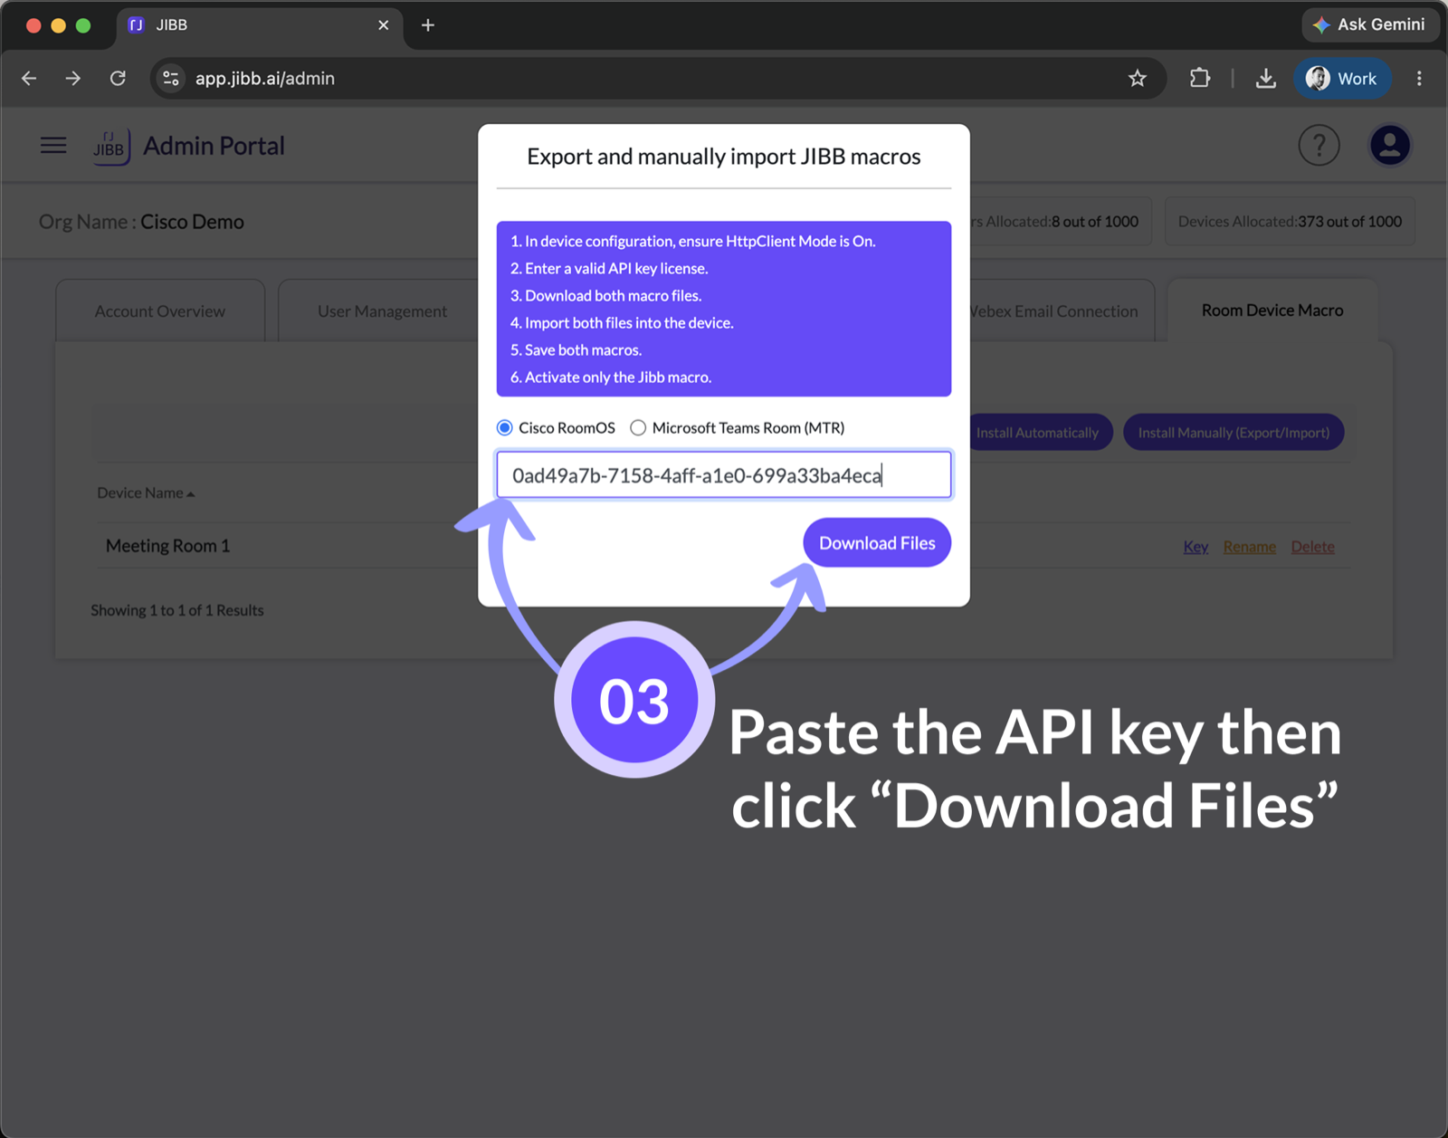Open the user account avatar icon

click(x=1390, y=145)
